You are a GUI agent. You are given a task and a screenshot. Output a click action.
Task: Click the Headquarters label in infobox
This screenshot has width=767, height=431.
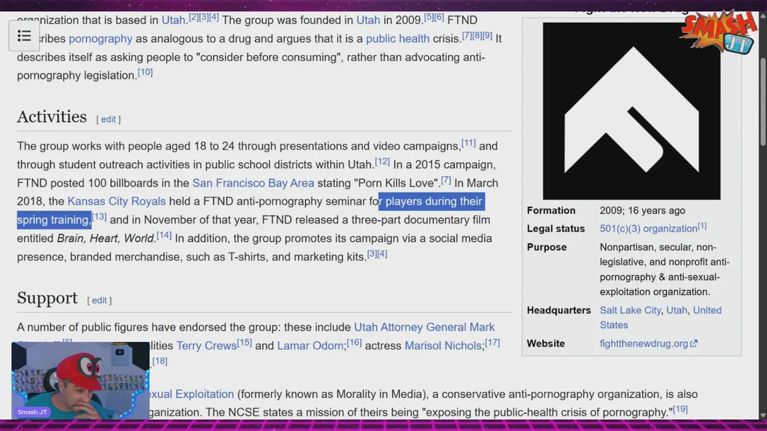click(x=559, y=310)
